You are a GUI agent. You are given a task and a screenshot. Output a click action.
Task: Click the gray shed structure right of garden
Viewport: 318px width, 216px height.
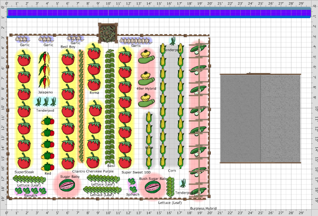(260, 118)
